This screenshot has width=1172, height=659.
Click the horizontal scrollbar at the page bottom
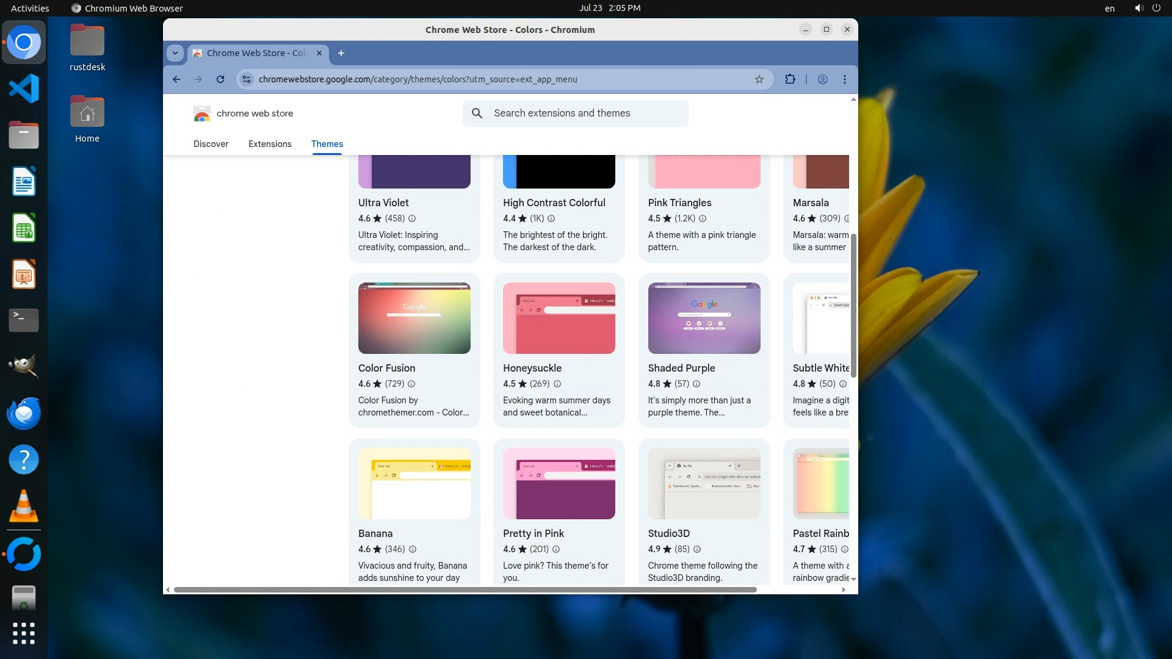(x=464, y=589)
